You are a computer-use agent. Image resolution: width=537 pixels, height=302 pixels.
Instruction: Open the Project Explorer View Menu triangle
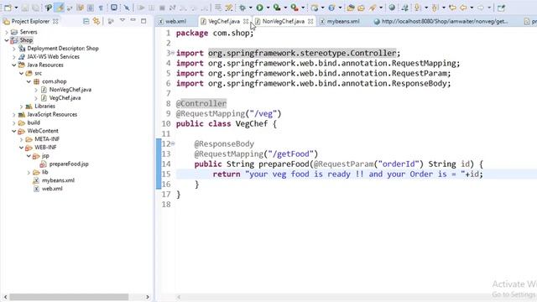[x=123, y=20]
